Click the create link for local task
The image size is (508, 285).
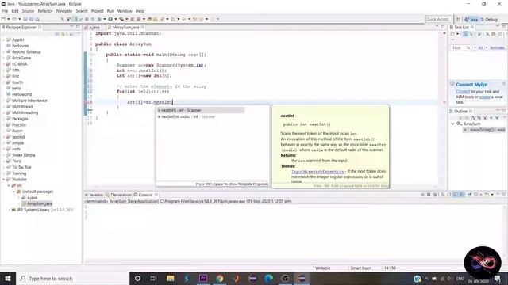(x=485, y=97)
